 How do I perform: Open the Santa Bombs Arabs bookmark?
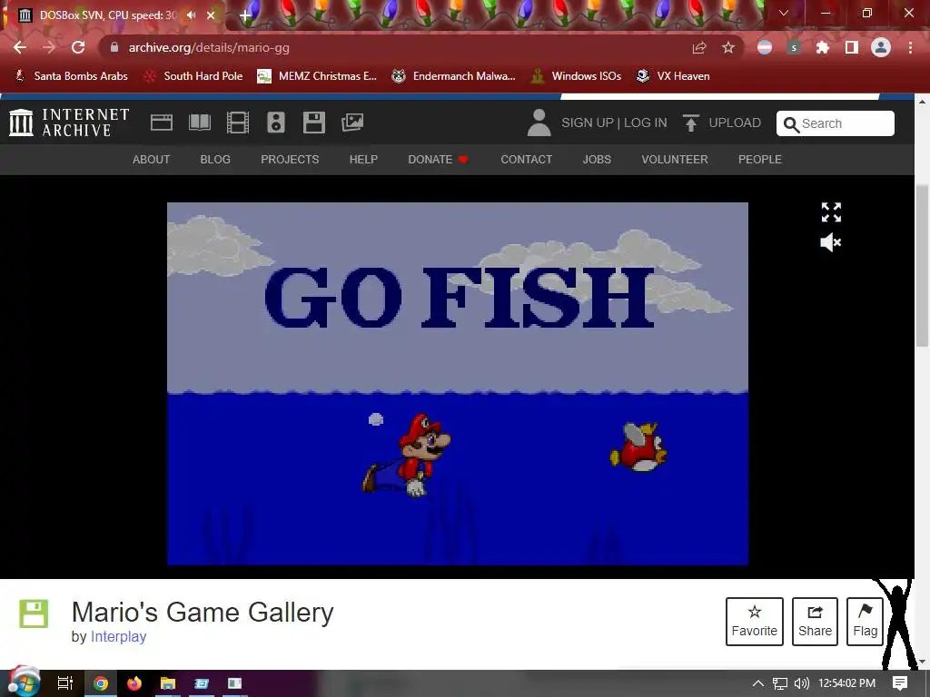(x=71, y=76)
